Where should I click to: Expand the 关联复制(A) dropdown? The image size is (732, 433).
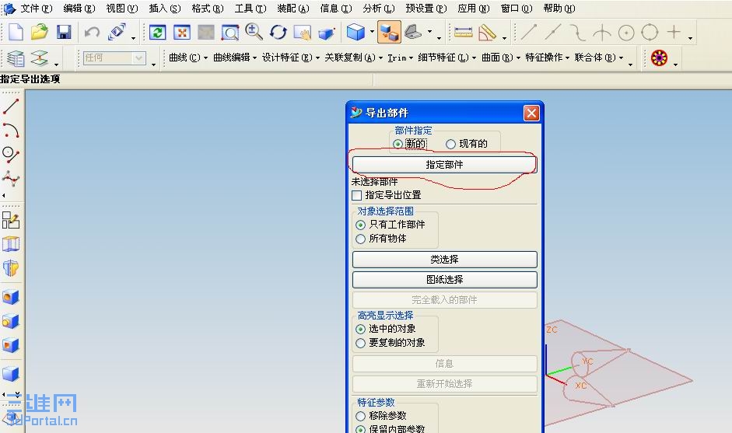click(353, 58)
